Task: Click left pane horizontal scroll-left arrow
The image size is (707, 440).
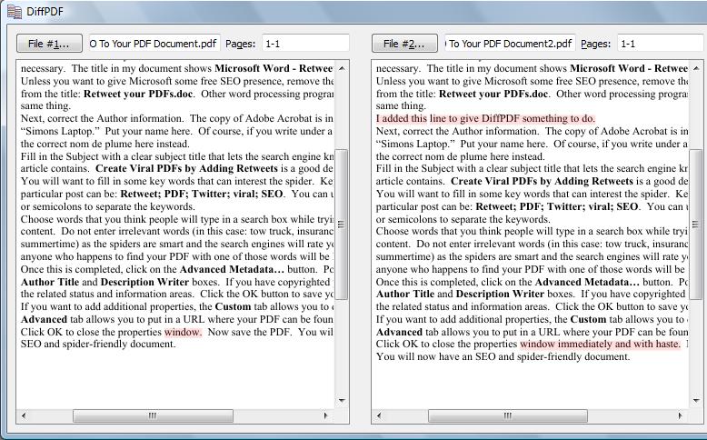Action: (24, 416)
